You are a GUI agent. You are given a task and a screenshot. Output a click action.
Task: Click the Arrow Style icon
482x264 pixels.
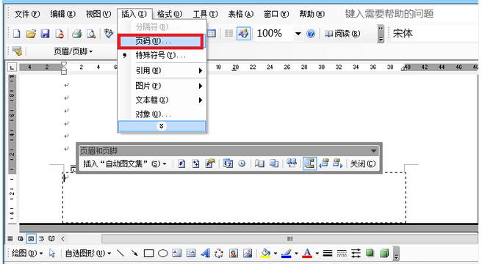pos(356,253)
